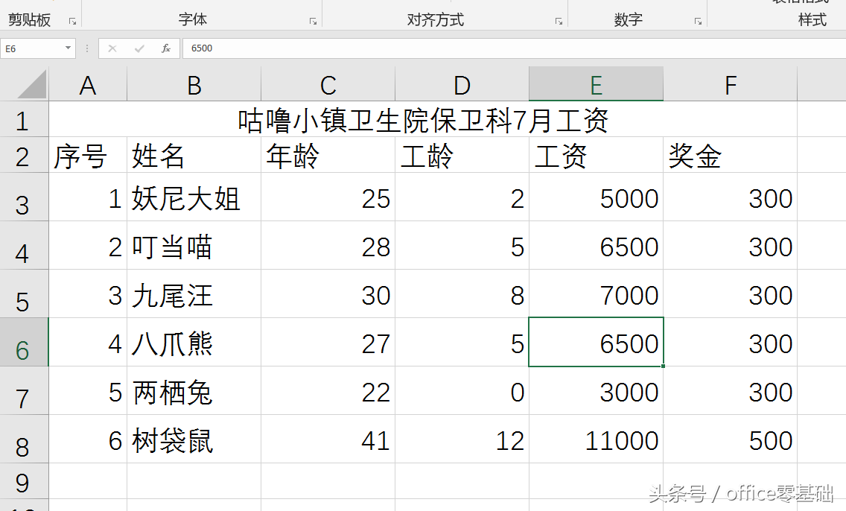The height and width of the screenshot is (511, 846).
Task: Click the 工龄 header cell
Action: point(462,155)
